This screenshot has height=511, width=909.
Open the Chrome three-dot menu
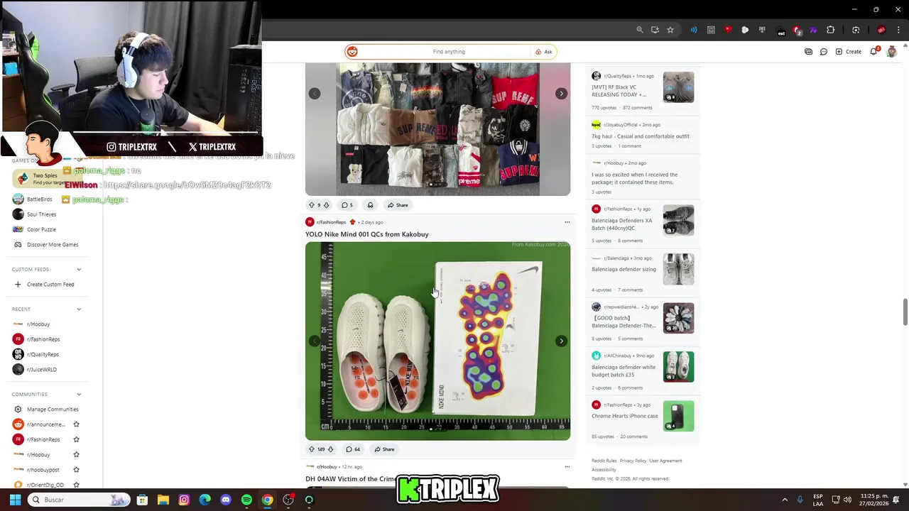[x=897, y=30]
